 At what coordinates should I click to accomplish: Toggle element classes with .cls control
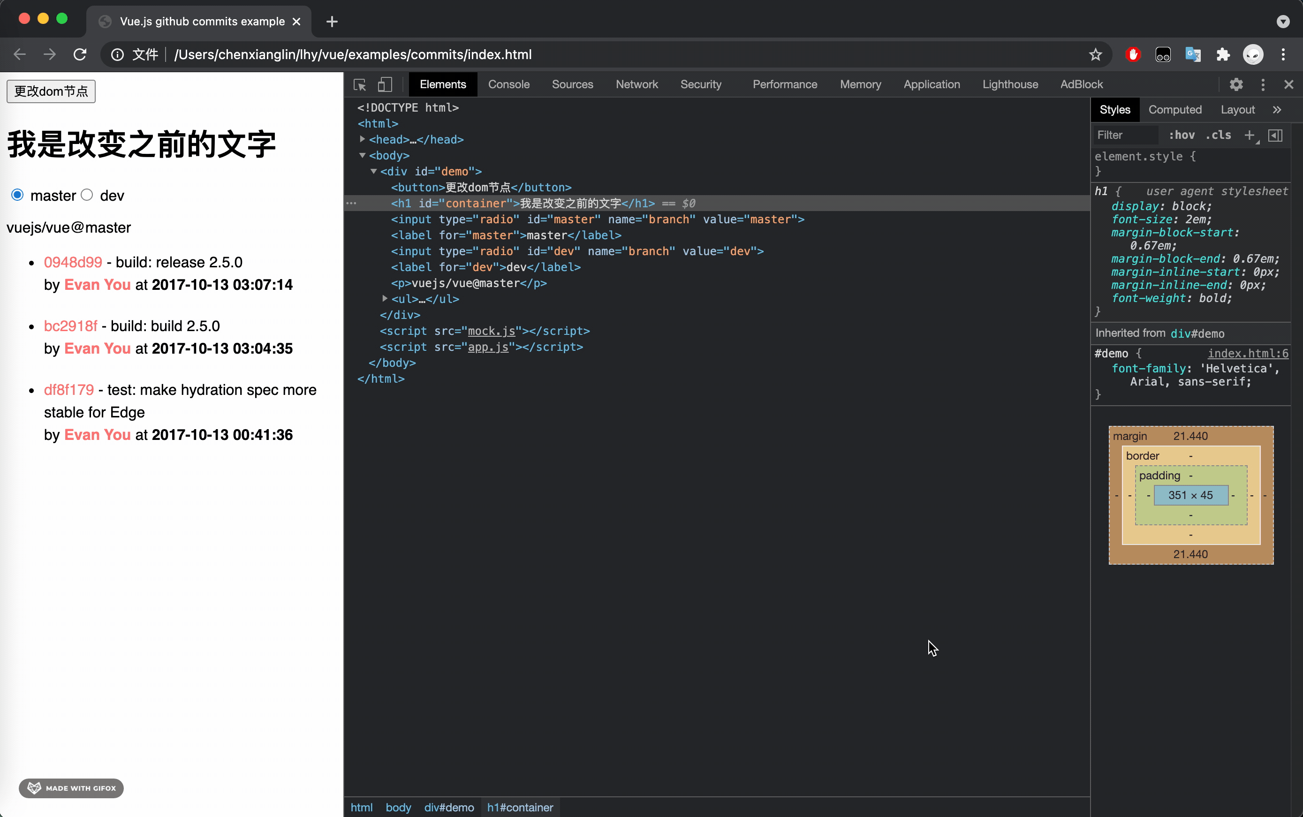click(1217, 135)
